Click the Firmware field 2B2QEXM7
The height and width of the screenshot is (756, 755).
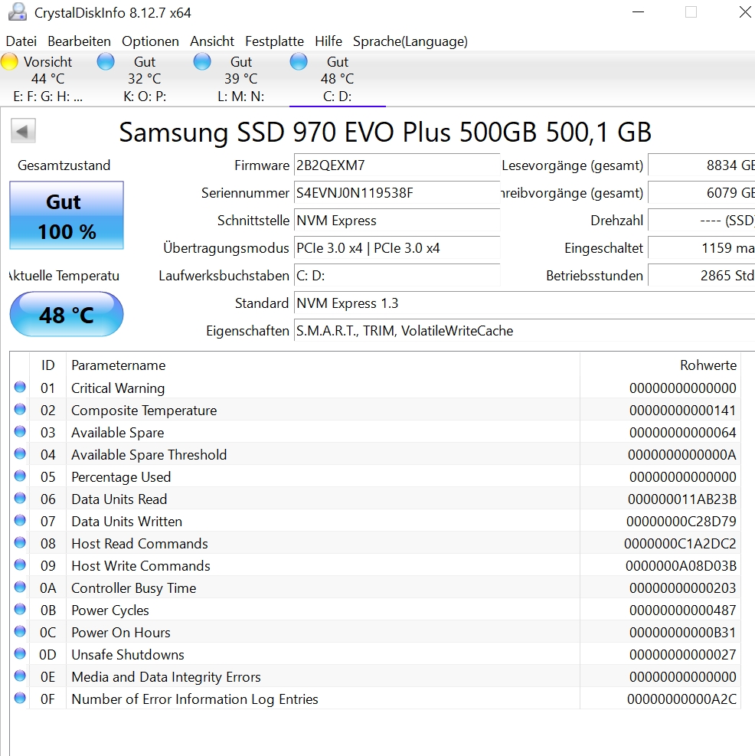397,165
